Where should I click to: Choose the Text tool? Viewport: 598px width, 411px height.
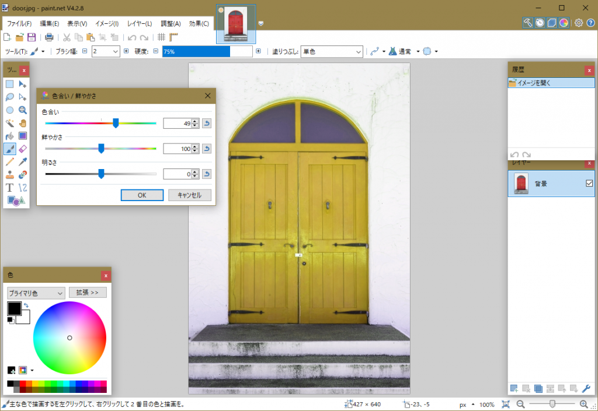10,187
